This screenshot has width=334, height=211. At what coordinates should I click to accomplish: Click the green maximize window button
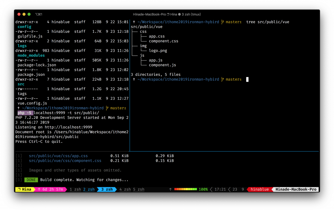[x=29, y=14]
